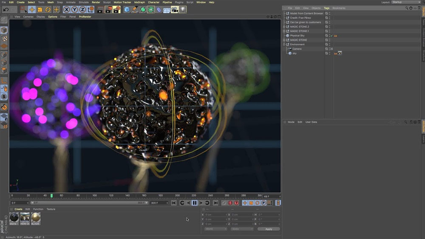Open material manager Create menu
The width and height of the screenshot is (425, 239).
pos(18,209)
